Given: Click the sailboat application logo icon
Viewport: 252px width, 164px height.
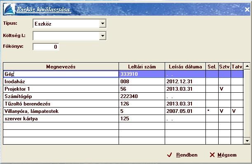Looking at the screenshot, I should pyautogui.click(x=9, y=9).
